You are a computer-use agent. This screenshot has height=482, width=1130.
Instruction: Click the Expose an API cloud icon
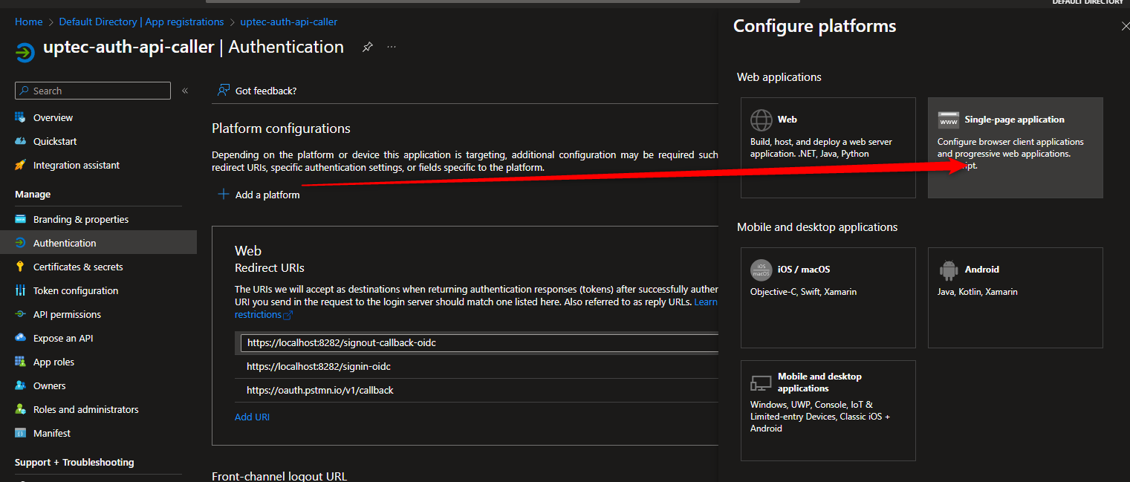point(20,338)
